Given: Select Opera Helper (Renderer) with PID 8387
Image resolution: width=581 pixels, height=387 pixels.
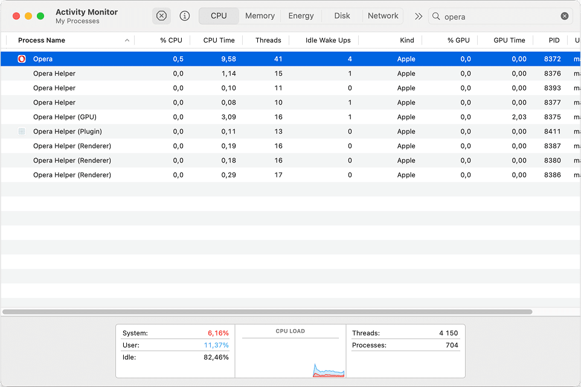Looking at the screenshot, I should pyautogui.click(x=290, y=146).
